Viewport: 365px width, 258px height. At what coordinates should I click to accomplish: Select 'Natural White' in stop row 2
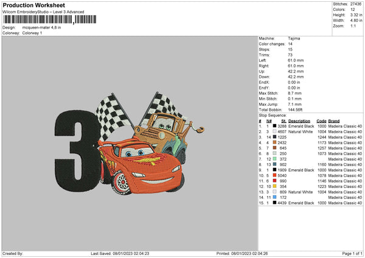(x=301, y=131)
